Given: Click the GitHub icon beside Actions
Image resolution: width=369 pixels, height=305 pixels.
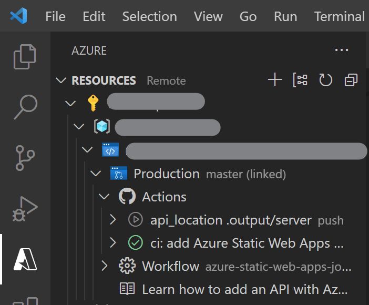Looking at the screenshot, I should click(x=127, y=196).
